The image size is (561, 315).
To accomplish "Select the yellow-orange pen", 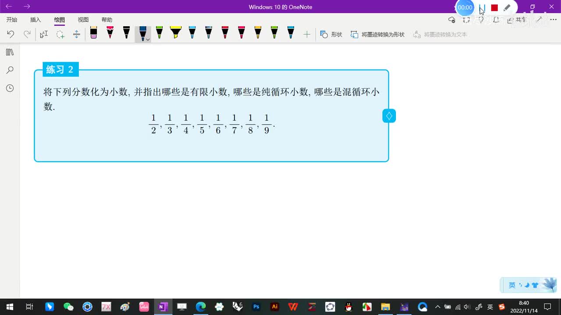I will pyautogui.click(x=258, y=33).
